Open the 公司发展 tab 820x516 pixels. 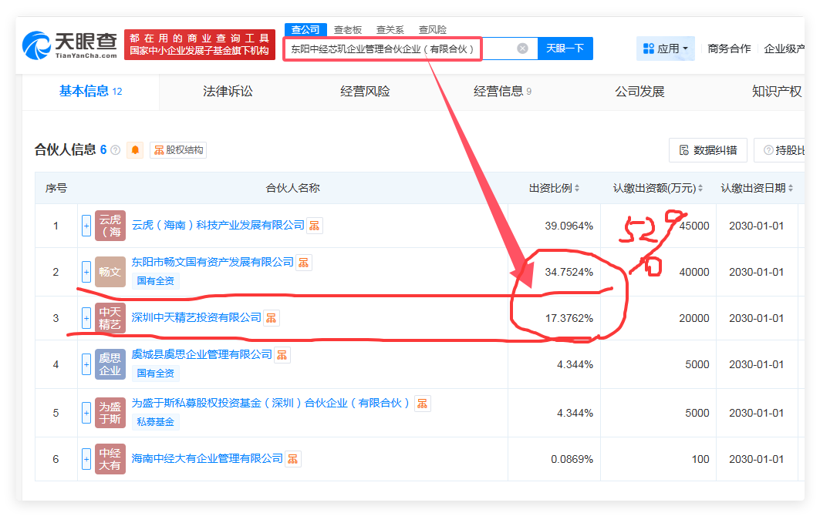tap(639, 92)
